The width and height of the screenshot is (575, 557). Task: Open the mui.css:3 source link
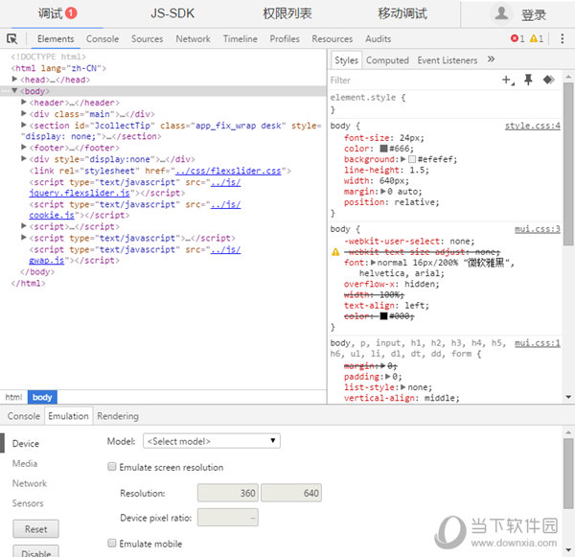pyautogui.click(x=538, y=229)
